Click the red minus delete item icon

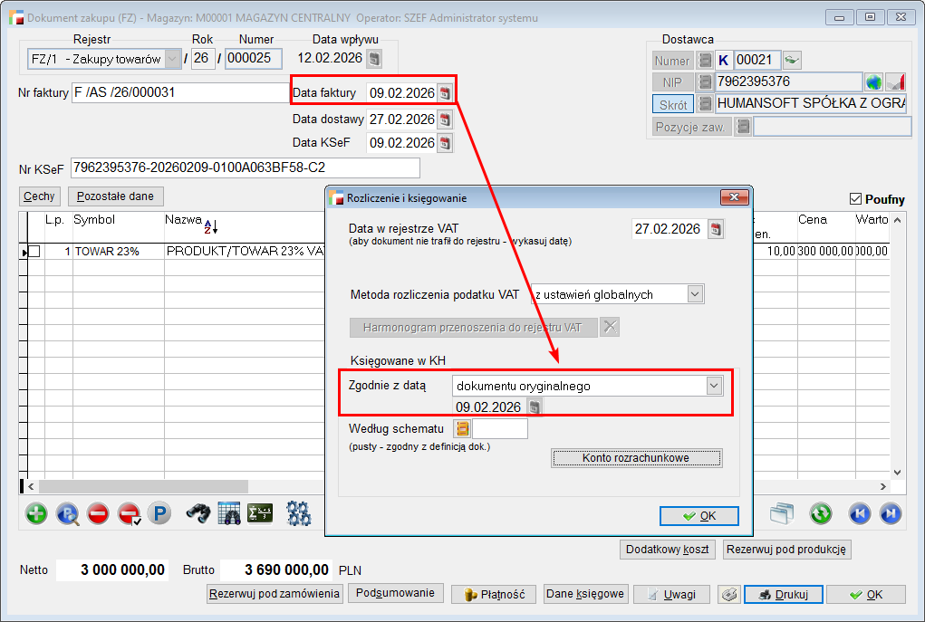point(99,514)
